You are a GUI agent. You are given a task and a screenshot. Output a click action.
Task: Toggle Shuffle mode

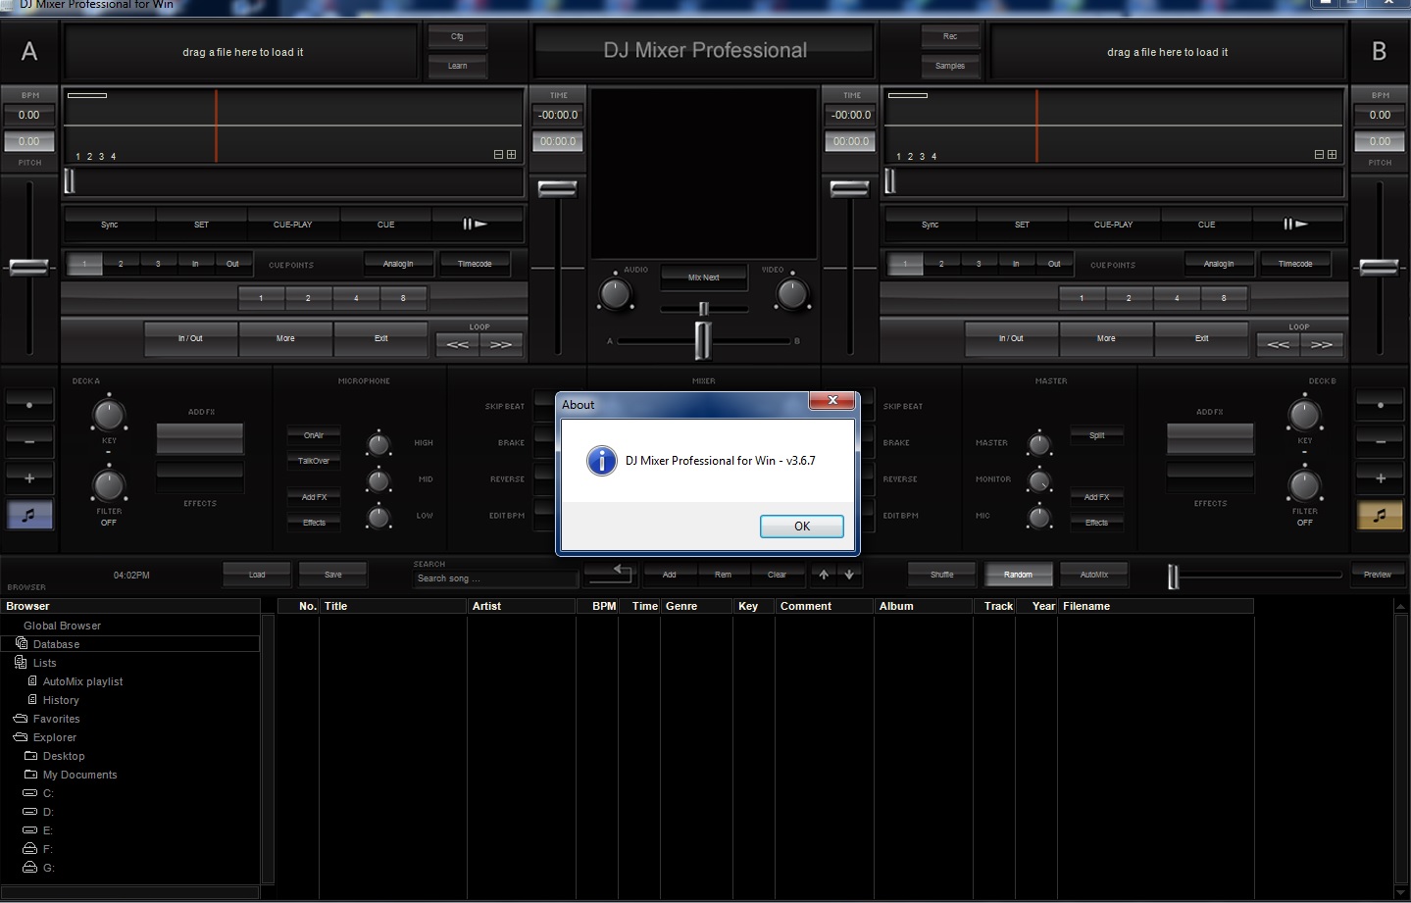(x=942, y=575)
